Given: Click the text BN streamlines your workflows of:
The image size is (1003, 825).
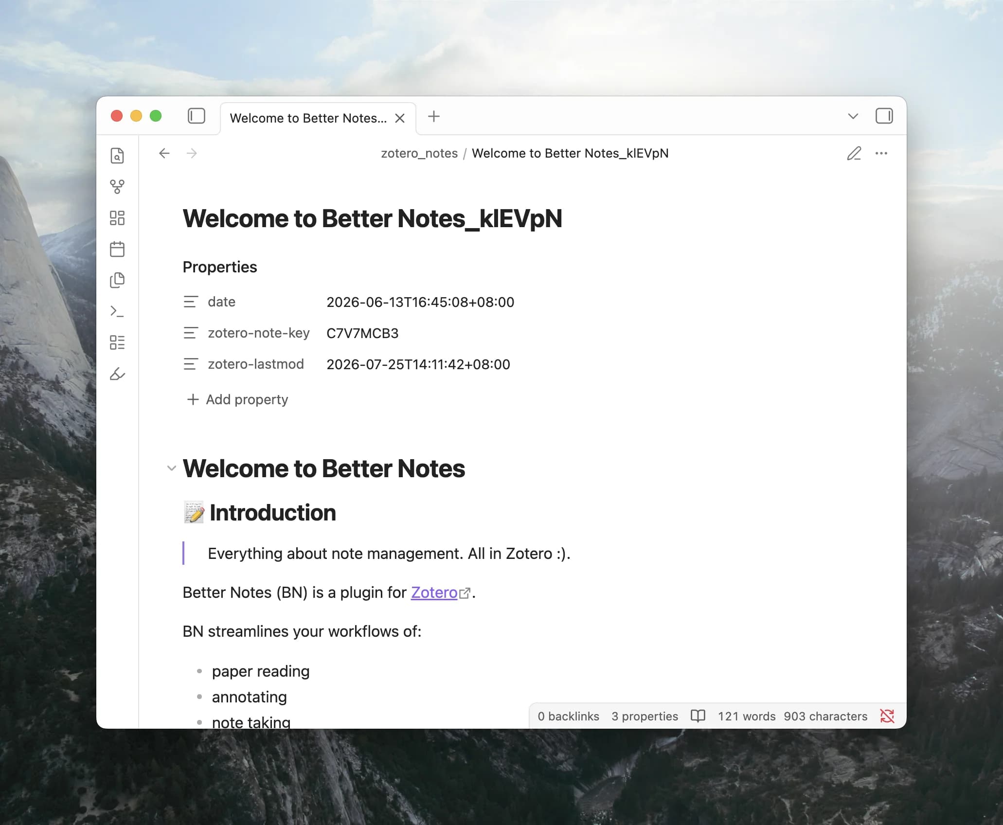Looking at the screenshot, I should (x=302, y=632).
